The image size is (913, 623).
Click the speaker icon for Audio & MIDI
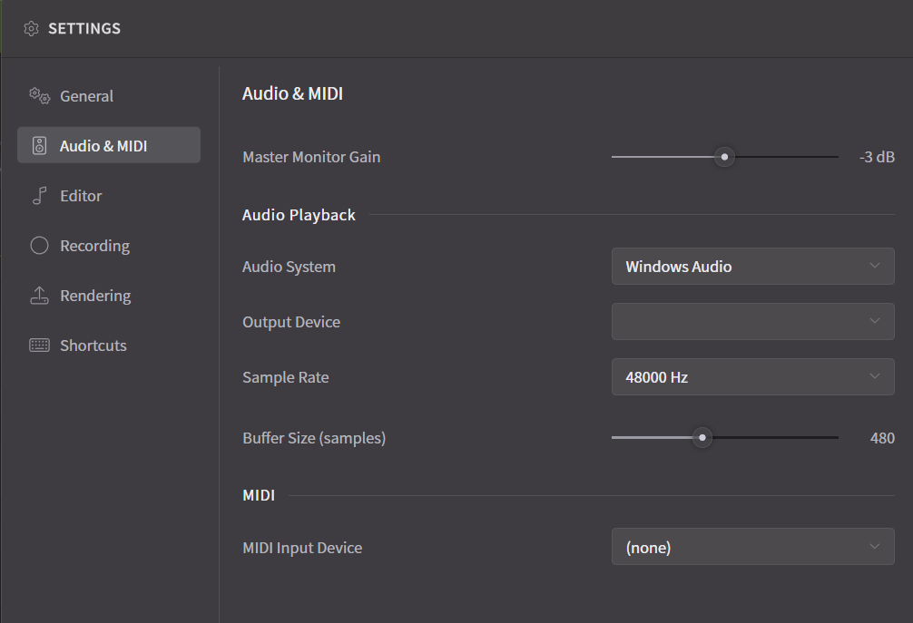point(39,145)
